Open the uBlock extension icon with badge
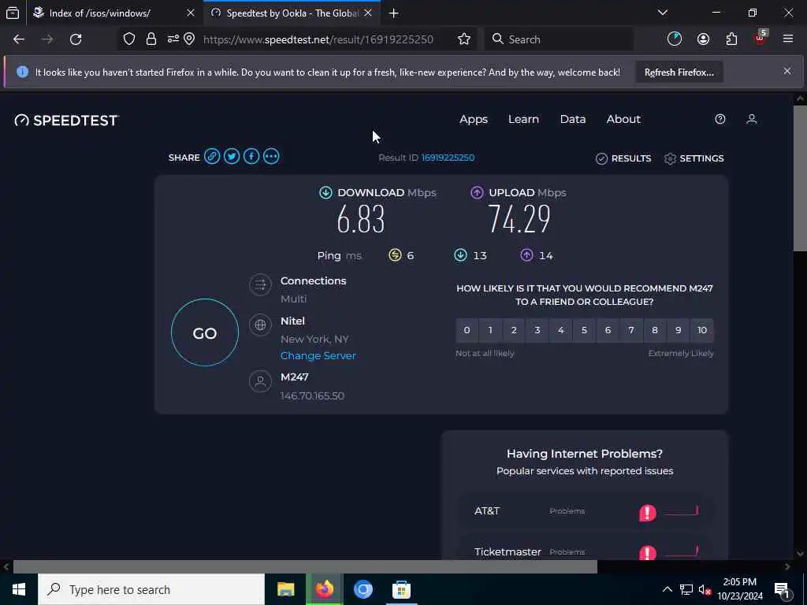Screen dimensions: 807x605 coord(761,38)
